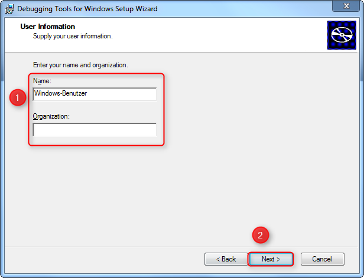Click the window title 'Debugging Tools for Windows Setup Wizard'
Screen dimensions: 364x278
pyautogui.click(x=87, y=9)
